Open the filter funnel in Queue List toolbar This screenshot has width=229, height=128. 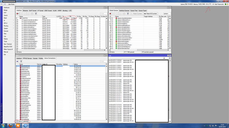pos(128,14)
